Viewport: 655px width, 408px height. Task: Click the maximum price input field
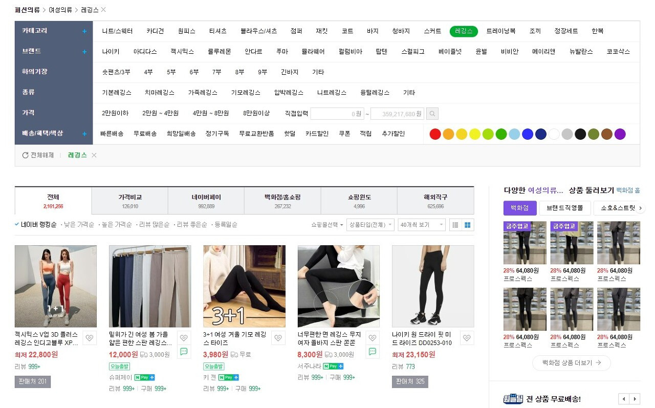pos(398,114)
